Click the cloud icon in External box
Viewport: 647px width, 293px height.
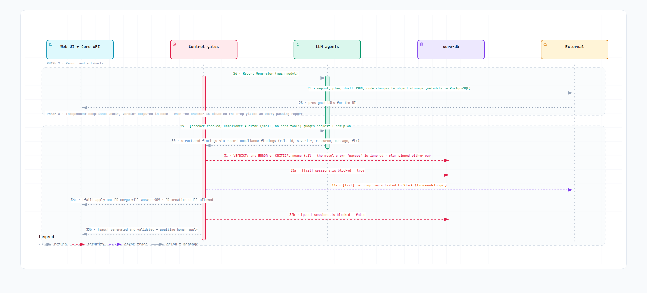(545, 44)
